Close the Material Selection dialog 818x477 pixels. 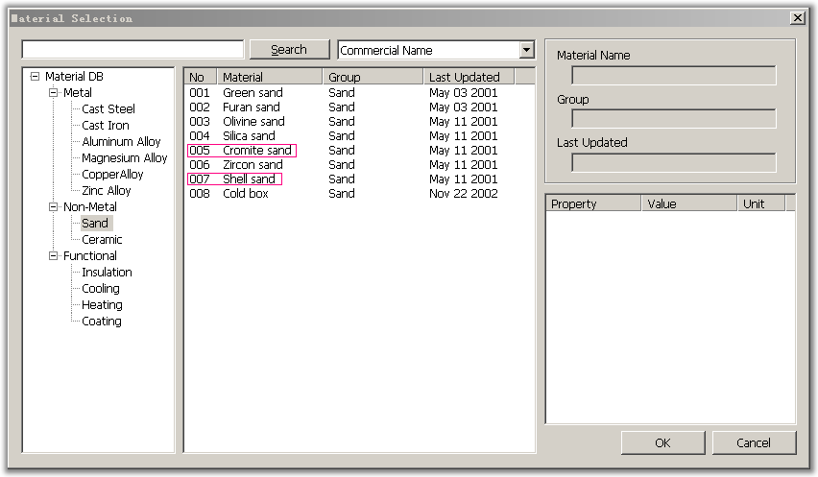coord(798,18)
